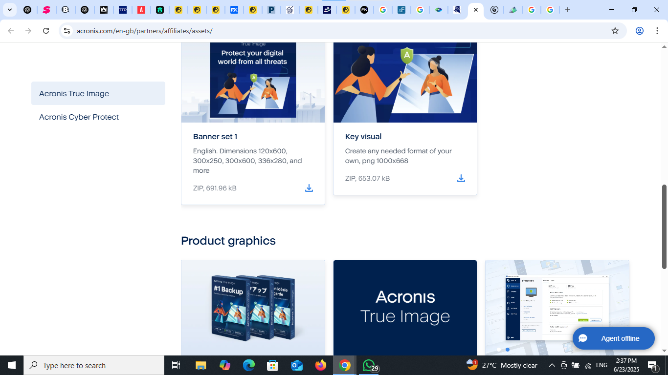This screenshot has width=668, height=375.
Task: Click the page vertical scrollbar thumb
Action: pyautogui.click(x=664, y=227)
